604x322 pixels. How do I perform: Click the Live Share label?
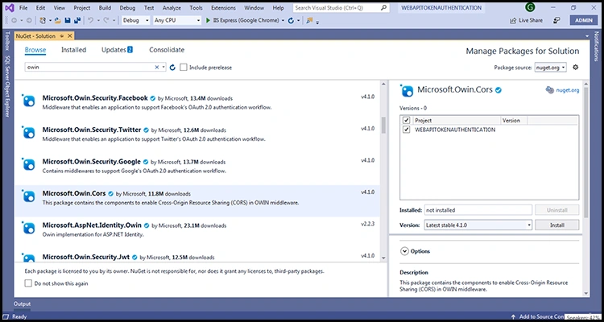(x=531, y=20)
